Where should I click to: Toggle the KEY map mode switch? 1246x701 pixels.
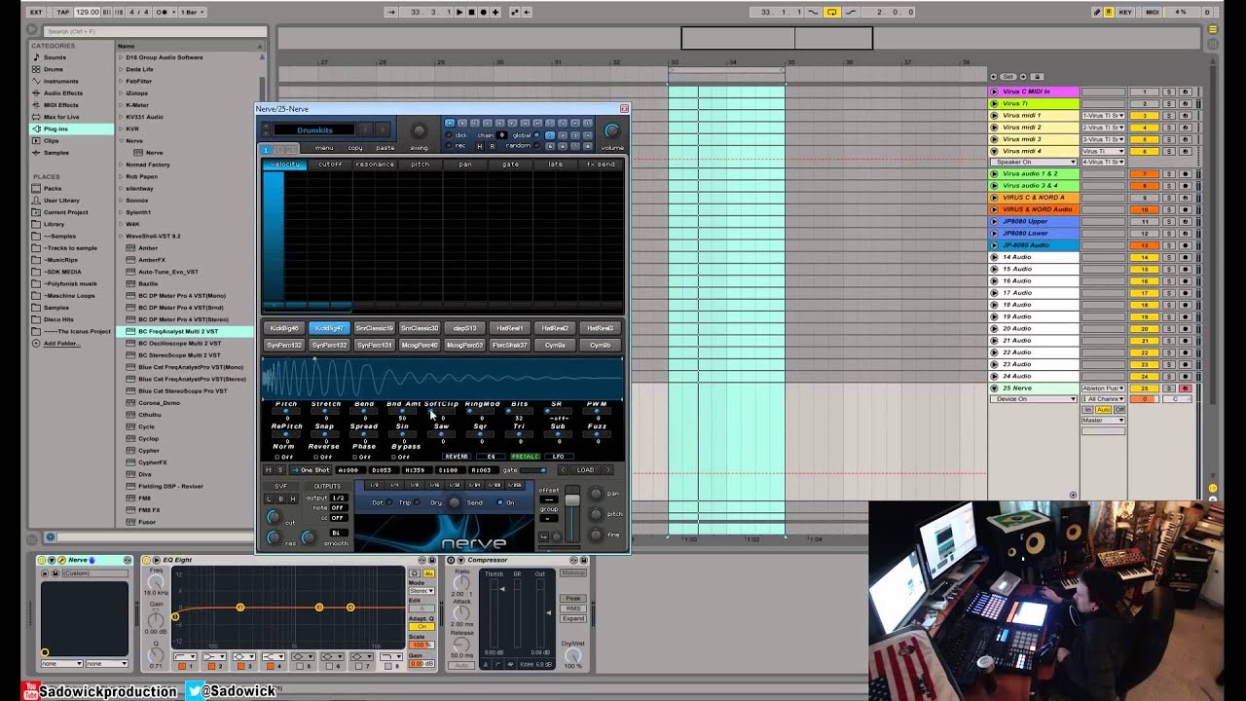[x=1126, y=12]
